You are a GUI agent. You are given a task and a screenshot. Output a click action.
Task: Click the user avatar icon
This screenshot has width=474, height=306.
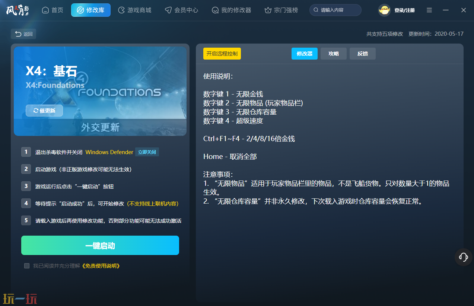(384, 10)
